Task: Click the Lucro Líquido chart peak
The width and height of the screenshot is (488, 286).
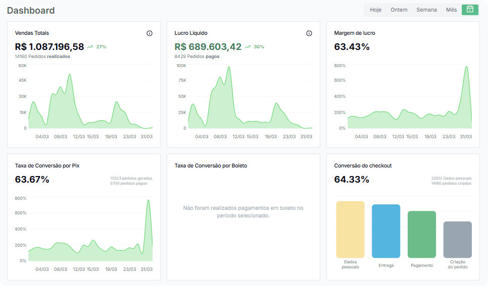Action: 229,67
